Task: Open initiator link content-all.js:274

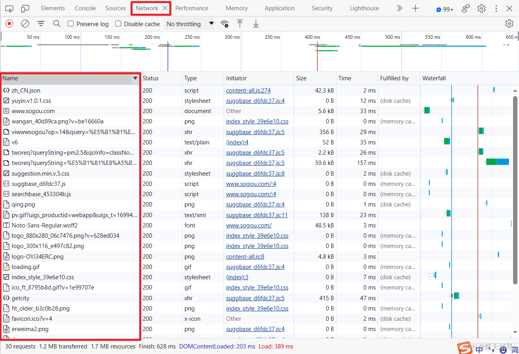Action: 248,90
